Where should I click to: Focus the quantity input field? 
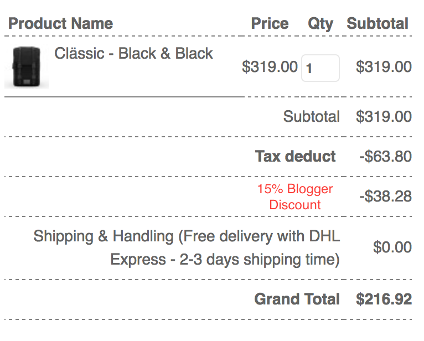[x=320, y=68]
